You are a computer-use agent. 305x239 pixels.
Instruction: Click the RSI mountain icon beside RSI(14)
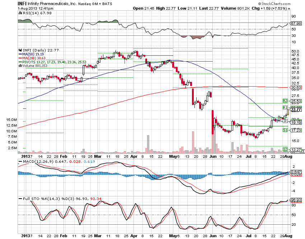tap(20, 13)
